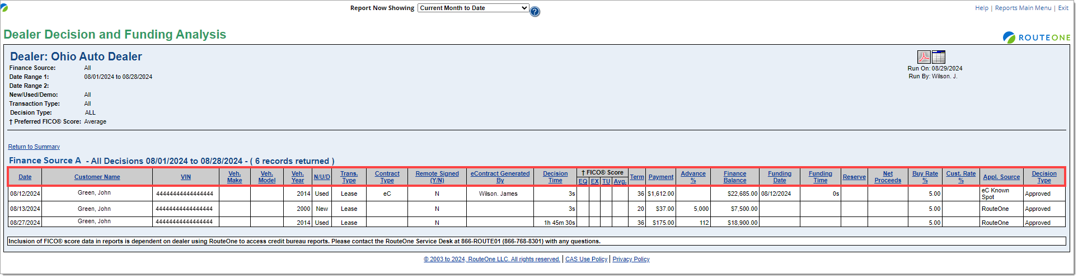Sort by Net Proceeds column
Viewport: 1078px width, 278px height.
(888, 177)
